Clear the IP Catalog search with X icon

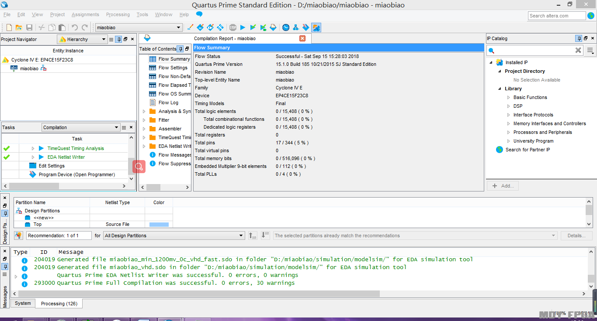[578, 50]
